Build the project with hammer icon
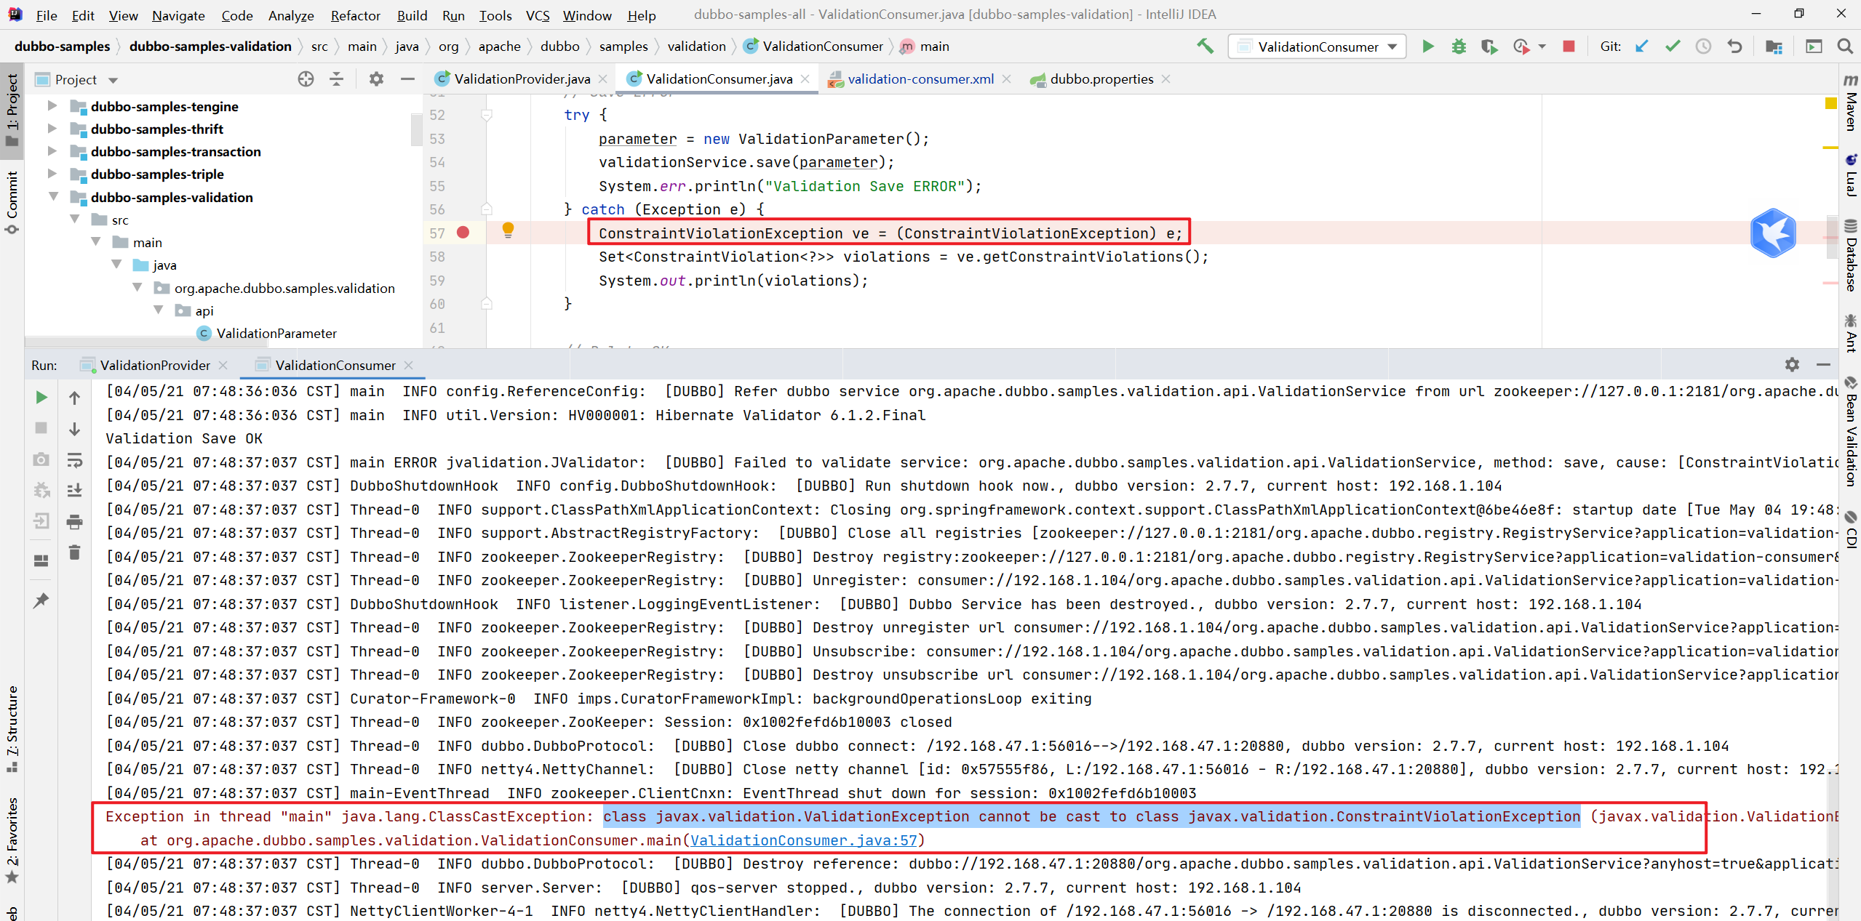 [x=1206, y=47]
